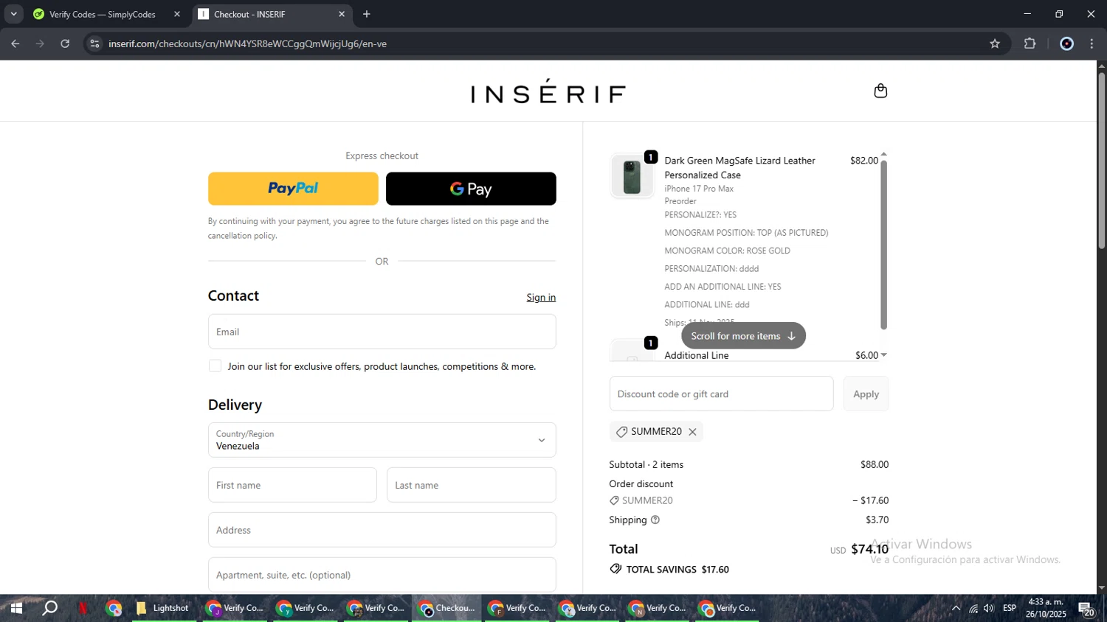
Task: Open a new browser tab
Action: click(x=367, y=14)
